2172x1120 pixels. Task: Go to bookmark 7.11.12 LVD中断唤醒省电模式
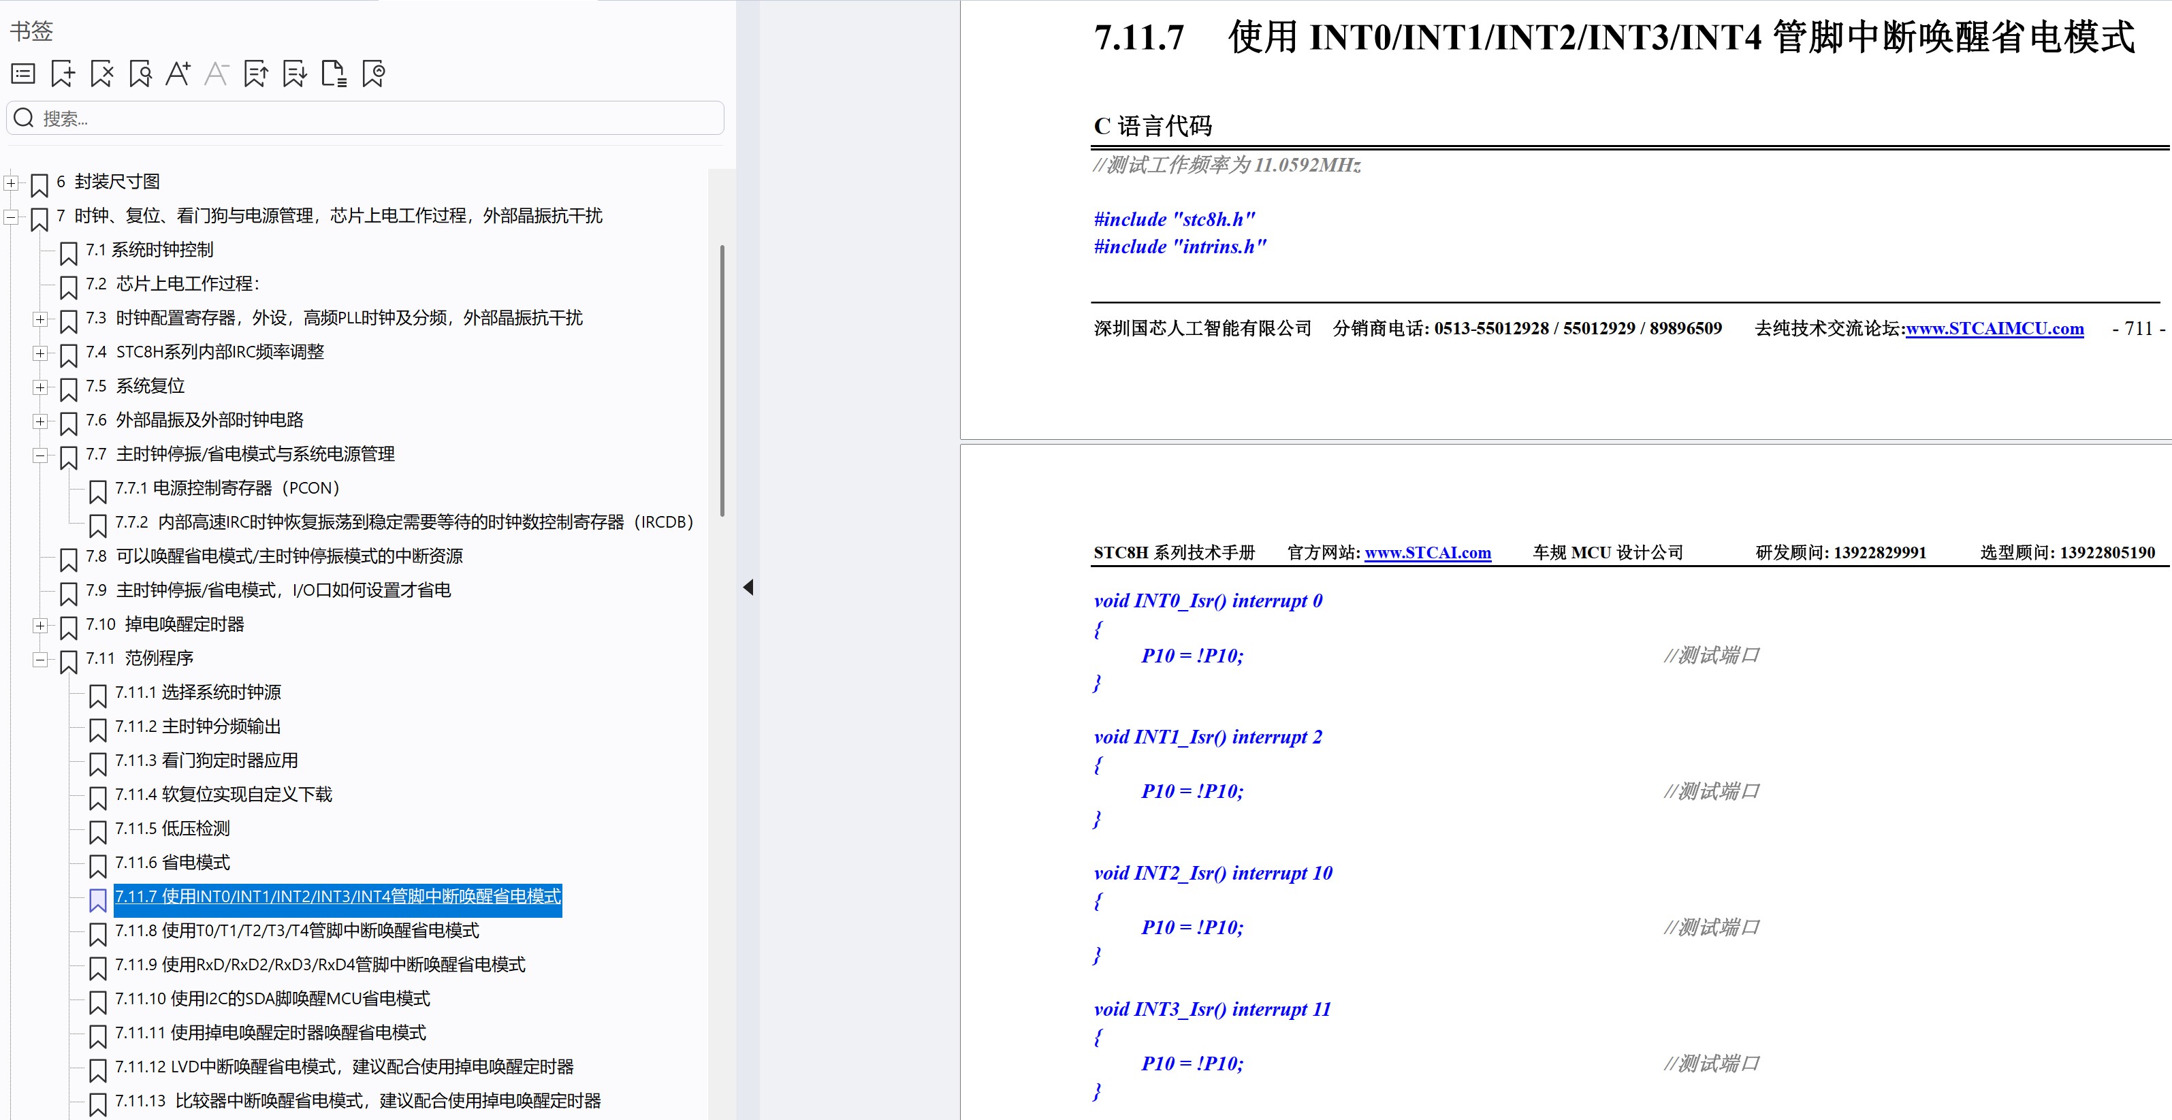tap(344, 1067)
